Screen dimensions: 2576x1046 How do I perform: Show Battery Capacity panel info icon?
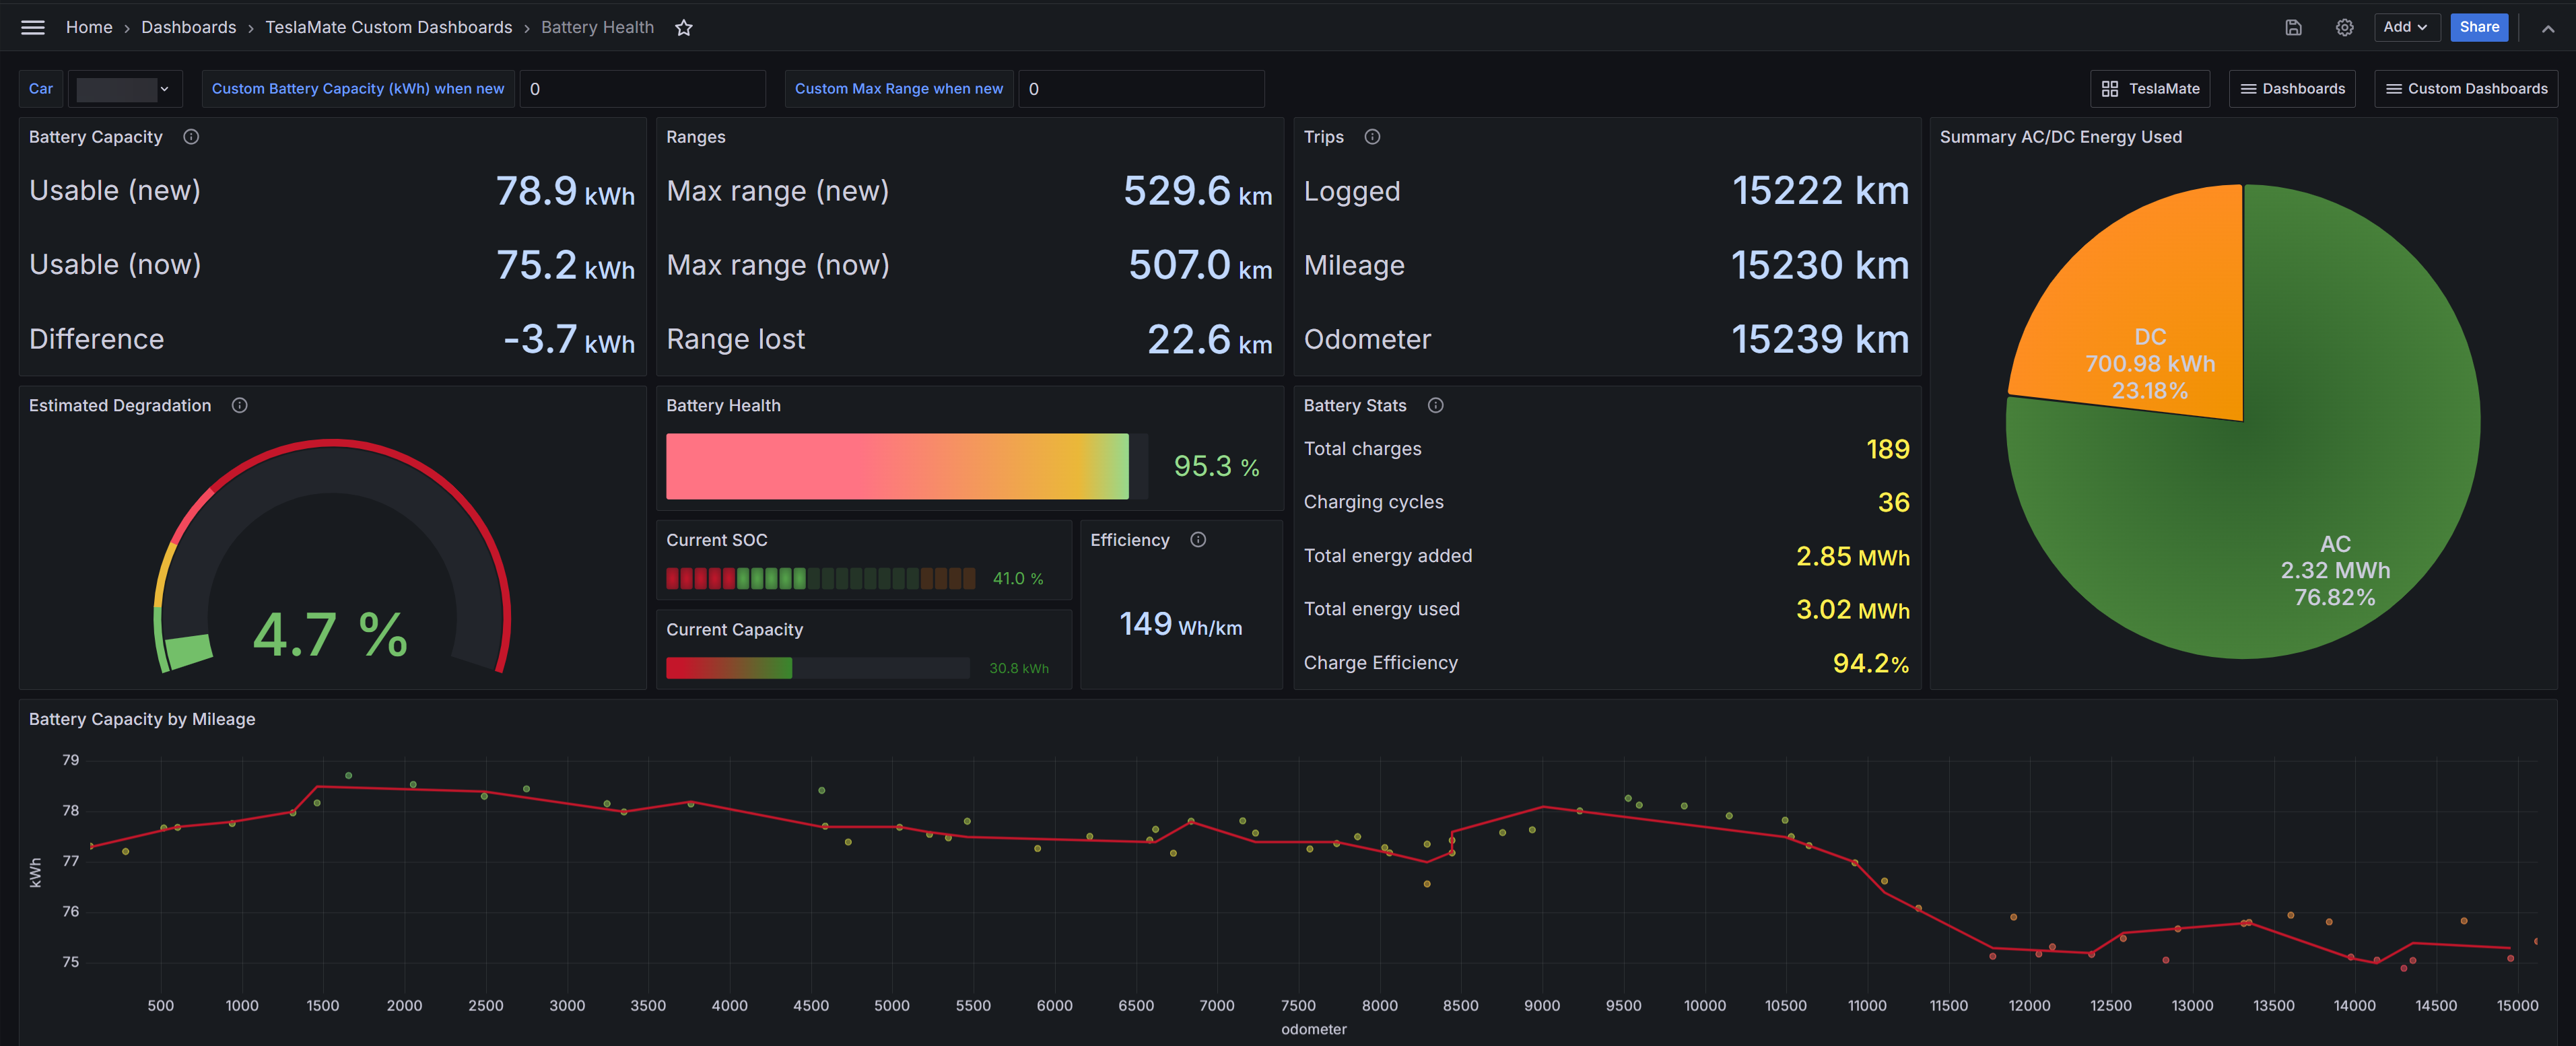coord(191,137)
